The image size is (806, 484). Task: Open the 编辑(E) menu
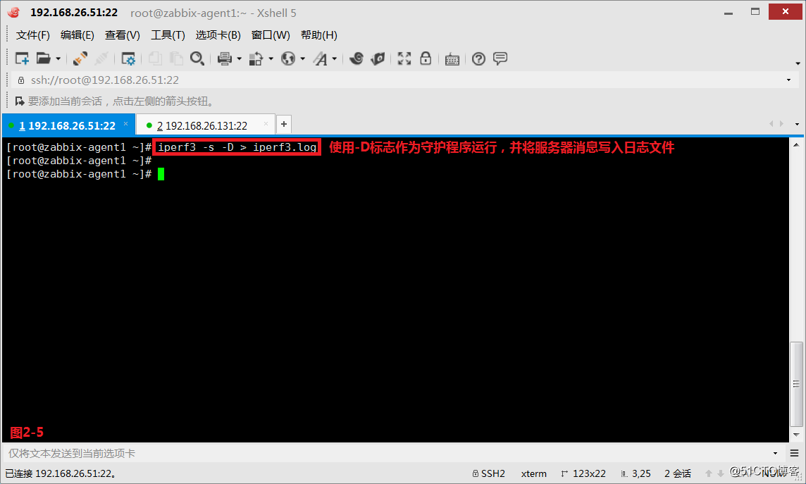coord(77,35)
